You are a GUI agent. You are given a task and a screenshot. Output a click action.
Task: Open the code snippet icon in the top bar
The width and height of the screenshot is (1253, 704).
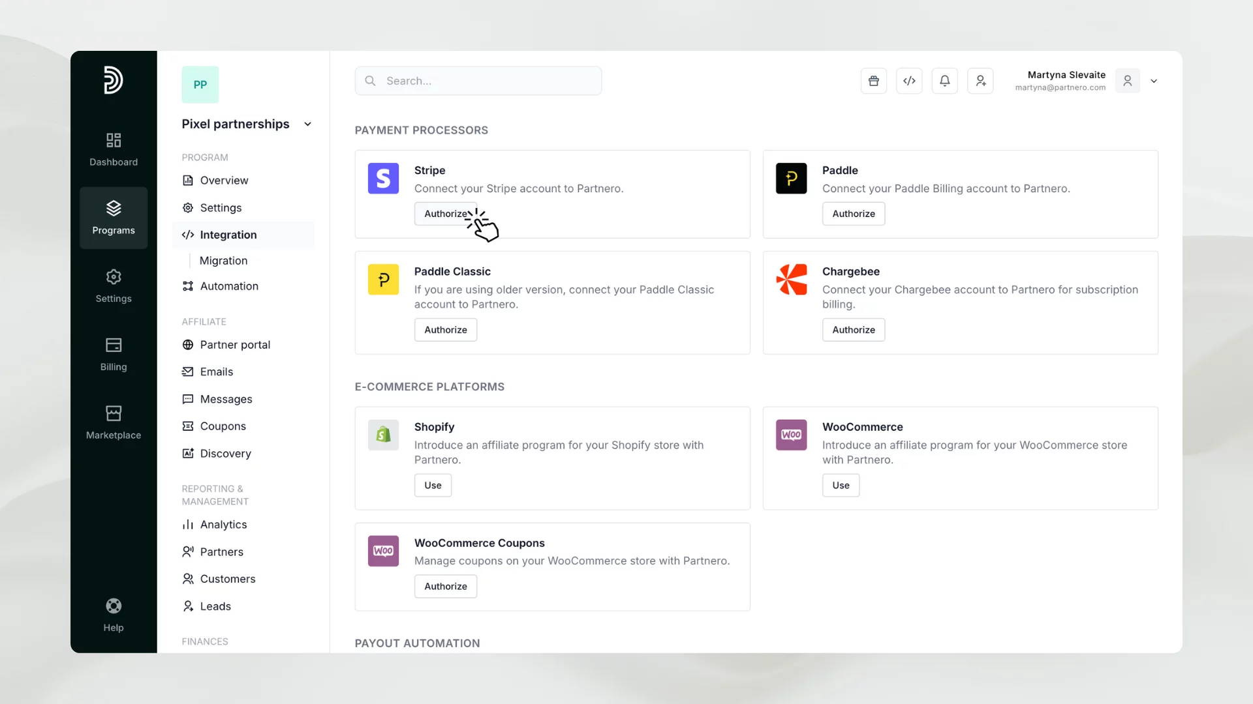(909, 80)
